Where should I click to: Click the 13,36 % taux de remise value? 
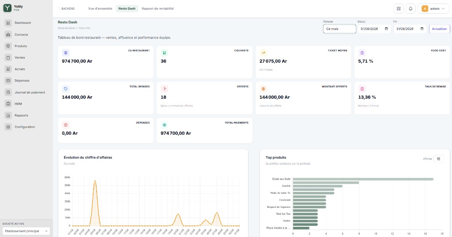367,97
